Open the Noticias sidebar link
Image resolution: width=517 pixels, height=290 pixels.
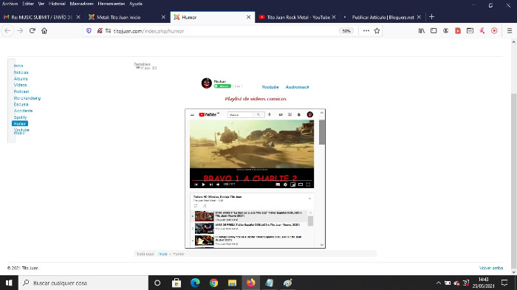tap(21, 72)
